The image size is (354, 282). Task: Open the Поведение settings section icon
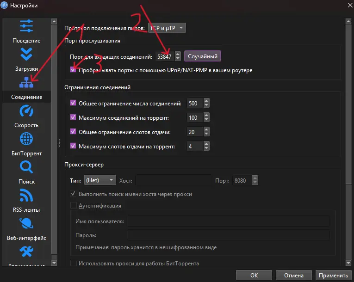click(x=26, y=26)
